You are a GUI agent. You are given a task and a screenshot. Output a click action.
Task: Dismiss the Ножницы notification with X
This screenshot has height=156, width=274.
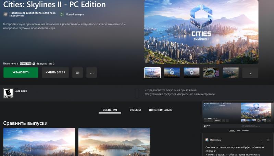(x=268, y=140)
